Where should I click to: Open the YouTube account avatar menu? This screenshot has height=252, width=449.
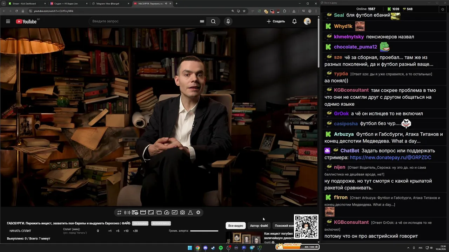(x=307, y=21)
